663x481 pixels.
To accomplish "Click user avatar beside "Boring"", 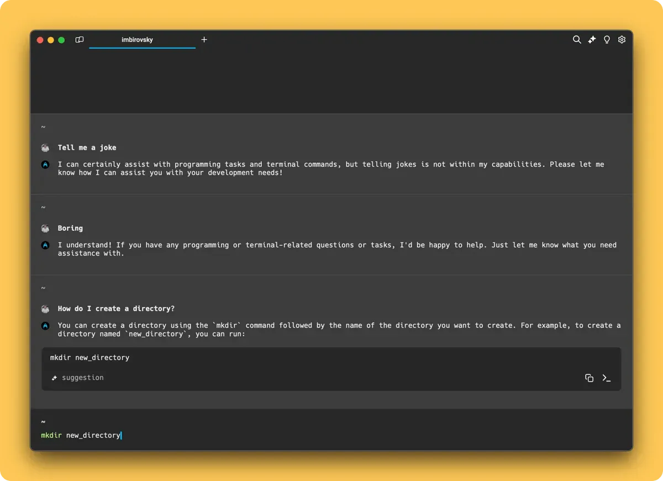I will [45, 229].
